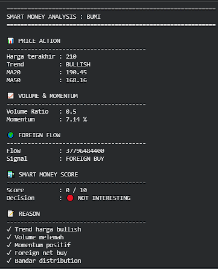Click the Harga terakhir value 210

point(71,57)
